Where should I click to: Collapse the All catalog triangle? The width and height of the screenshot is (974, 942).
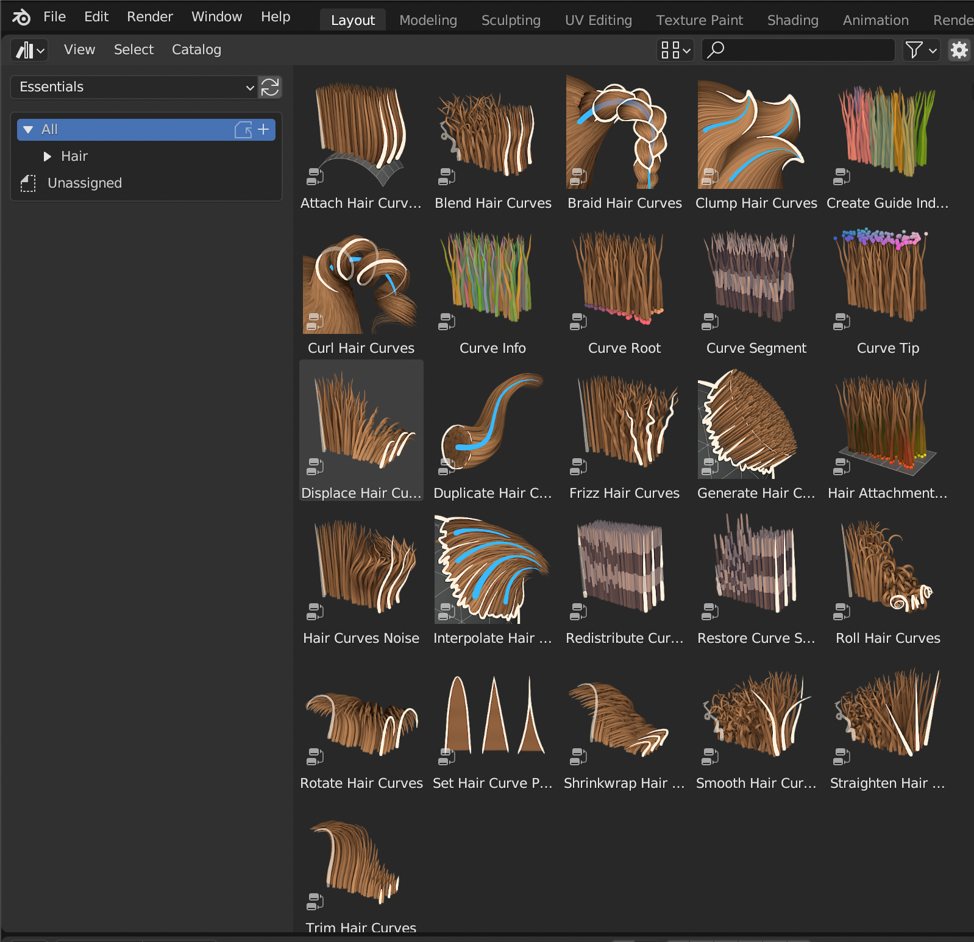click(x=28, y=130)
